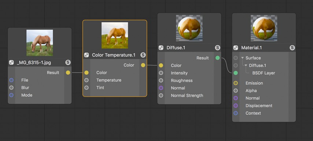313x141 pixels.
Task: Click the S solo icon on Material.1 node
Action: (292, 48)
